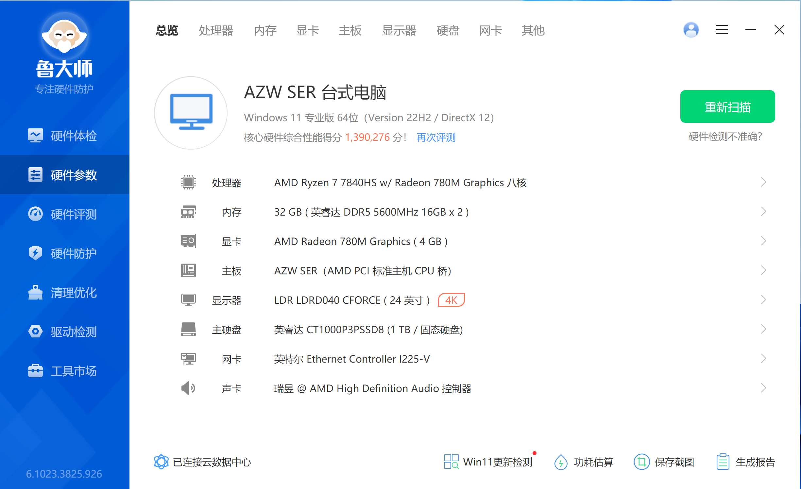Switch to the 内存 tab
This screenshot has height=489, width=801.
tap(265, 30)
